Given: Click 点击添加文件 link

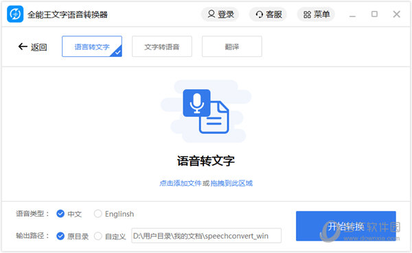Looking at the screenshot, I should click(x=180, y=183).
